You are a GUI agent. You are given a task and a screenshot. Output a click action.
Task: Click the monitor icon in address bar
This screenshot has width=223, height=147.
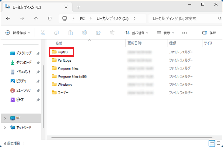65,19
